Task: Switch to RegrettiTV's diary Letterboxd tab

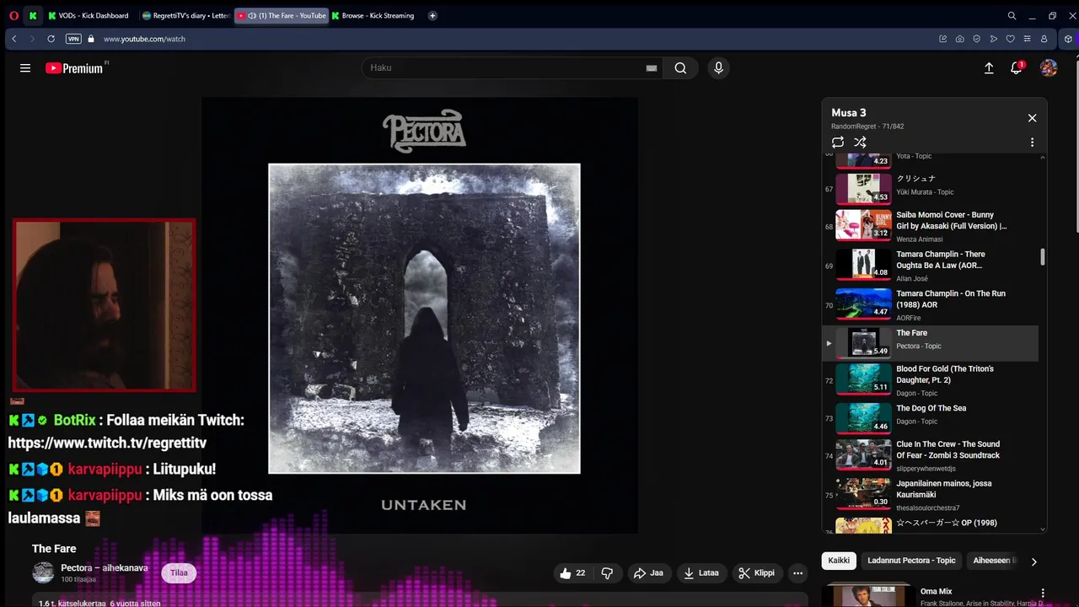Action: (186, 15)
